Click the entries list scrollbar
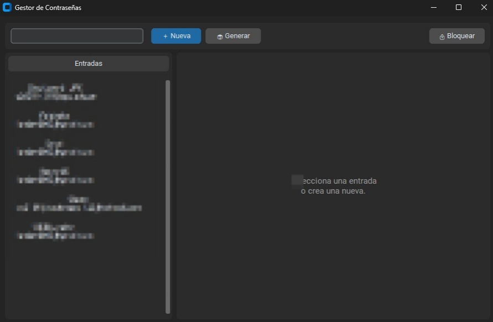This screenshot has width=493, height=322. click(168, 197)
